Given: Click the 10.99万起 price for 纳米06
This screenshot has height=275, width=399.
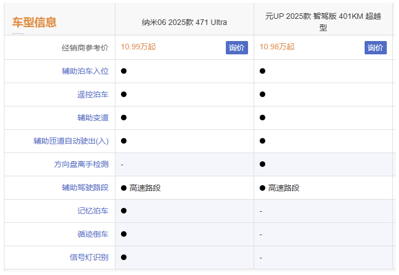Looking at the screenshot, I should click(x=138, y=47).
